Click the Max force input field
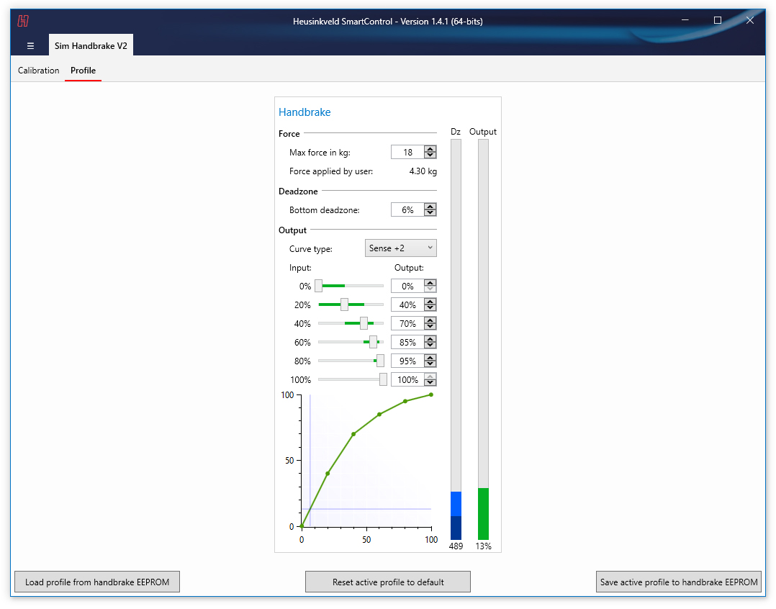 pyautogui.click(x=407, y=153)
